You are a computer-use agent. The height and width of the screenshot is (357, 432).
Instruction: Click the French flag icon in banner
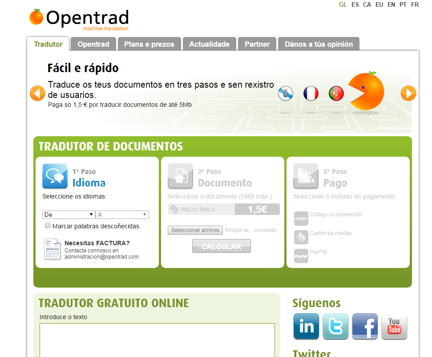[311, 93]
